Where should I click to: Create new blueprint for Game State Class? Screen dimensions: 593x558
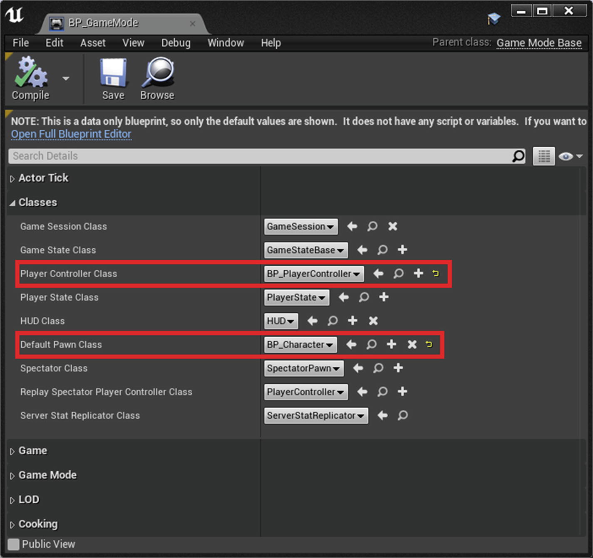pos(402,250)
